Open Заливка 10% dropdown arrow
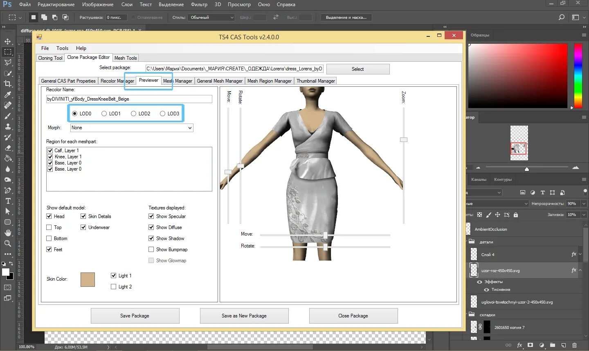 pyautogui.click(x=584, y=214)
